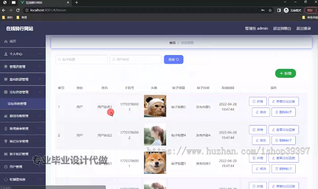Reload the page with refresh icon
The width and height of the screenshot is (318, 189).
18,10
